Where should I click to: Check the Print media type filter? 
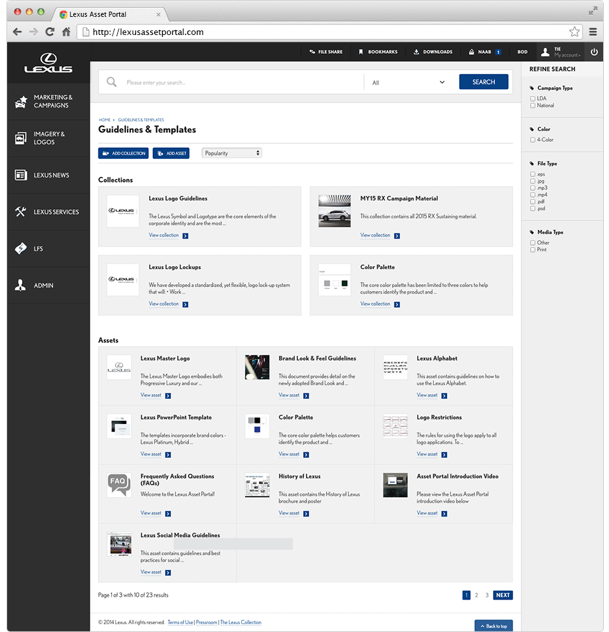coord(533,250)
